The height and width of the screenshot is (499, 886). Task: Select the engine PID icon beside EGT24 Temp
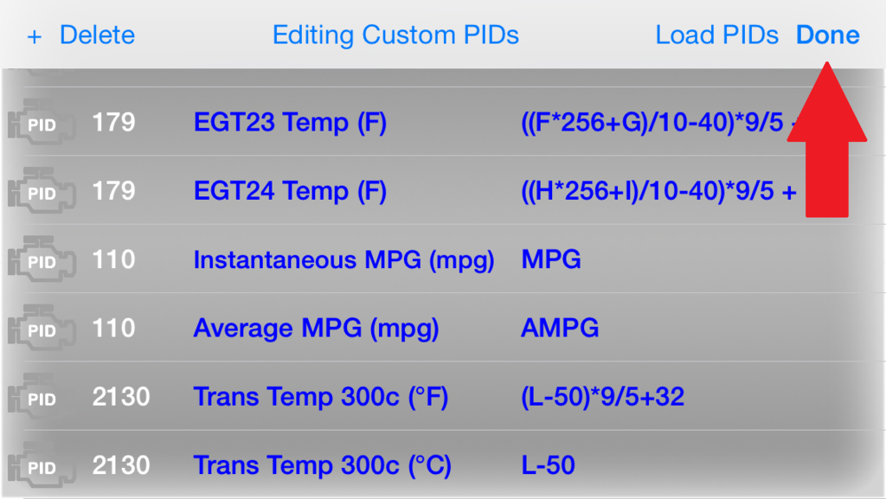point(42,191)
